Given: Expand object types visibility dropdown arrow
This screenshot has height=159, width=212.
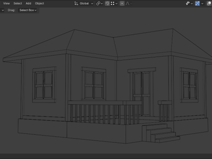Looking at the screenshot, I should tap(192, 4).
